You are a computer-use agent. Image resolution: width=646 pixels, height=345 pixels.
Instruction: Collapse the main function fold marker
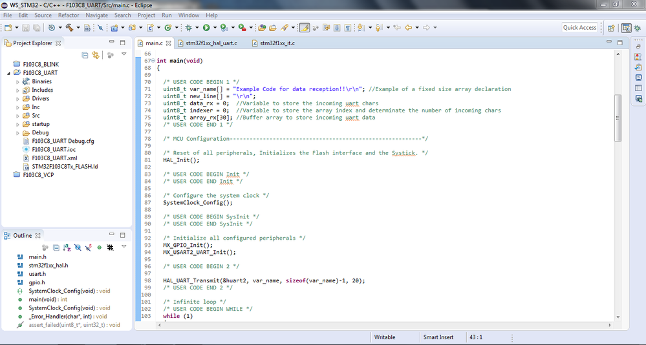[153, 61]
